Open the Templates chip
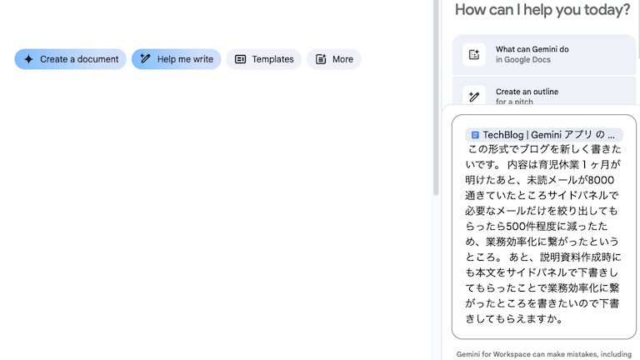640x360 pixels. 264,59
